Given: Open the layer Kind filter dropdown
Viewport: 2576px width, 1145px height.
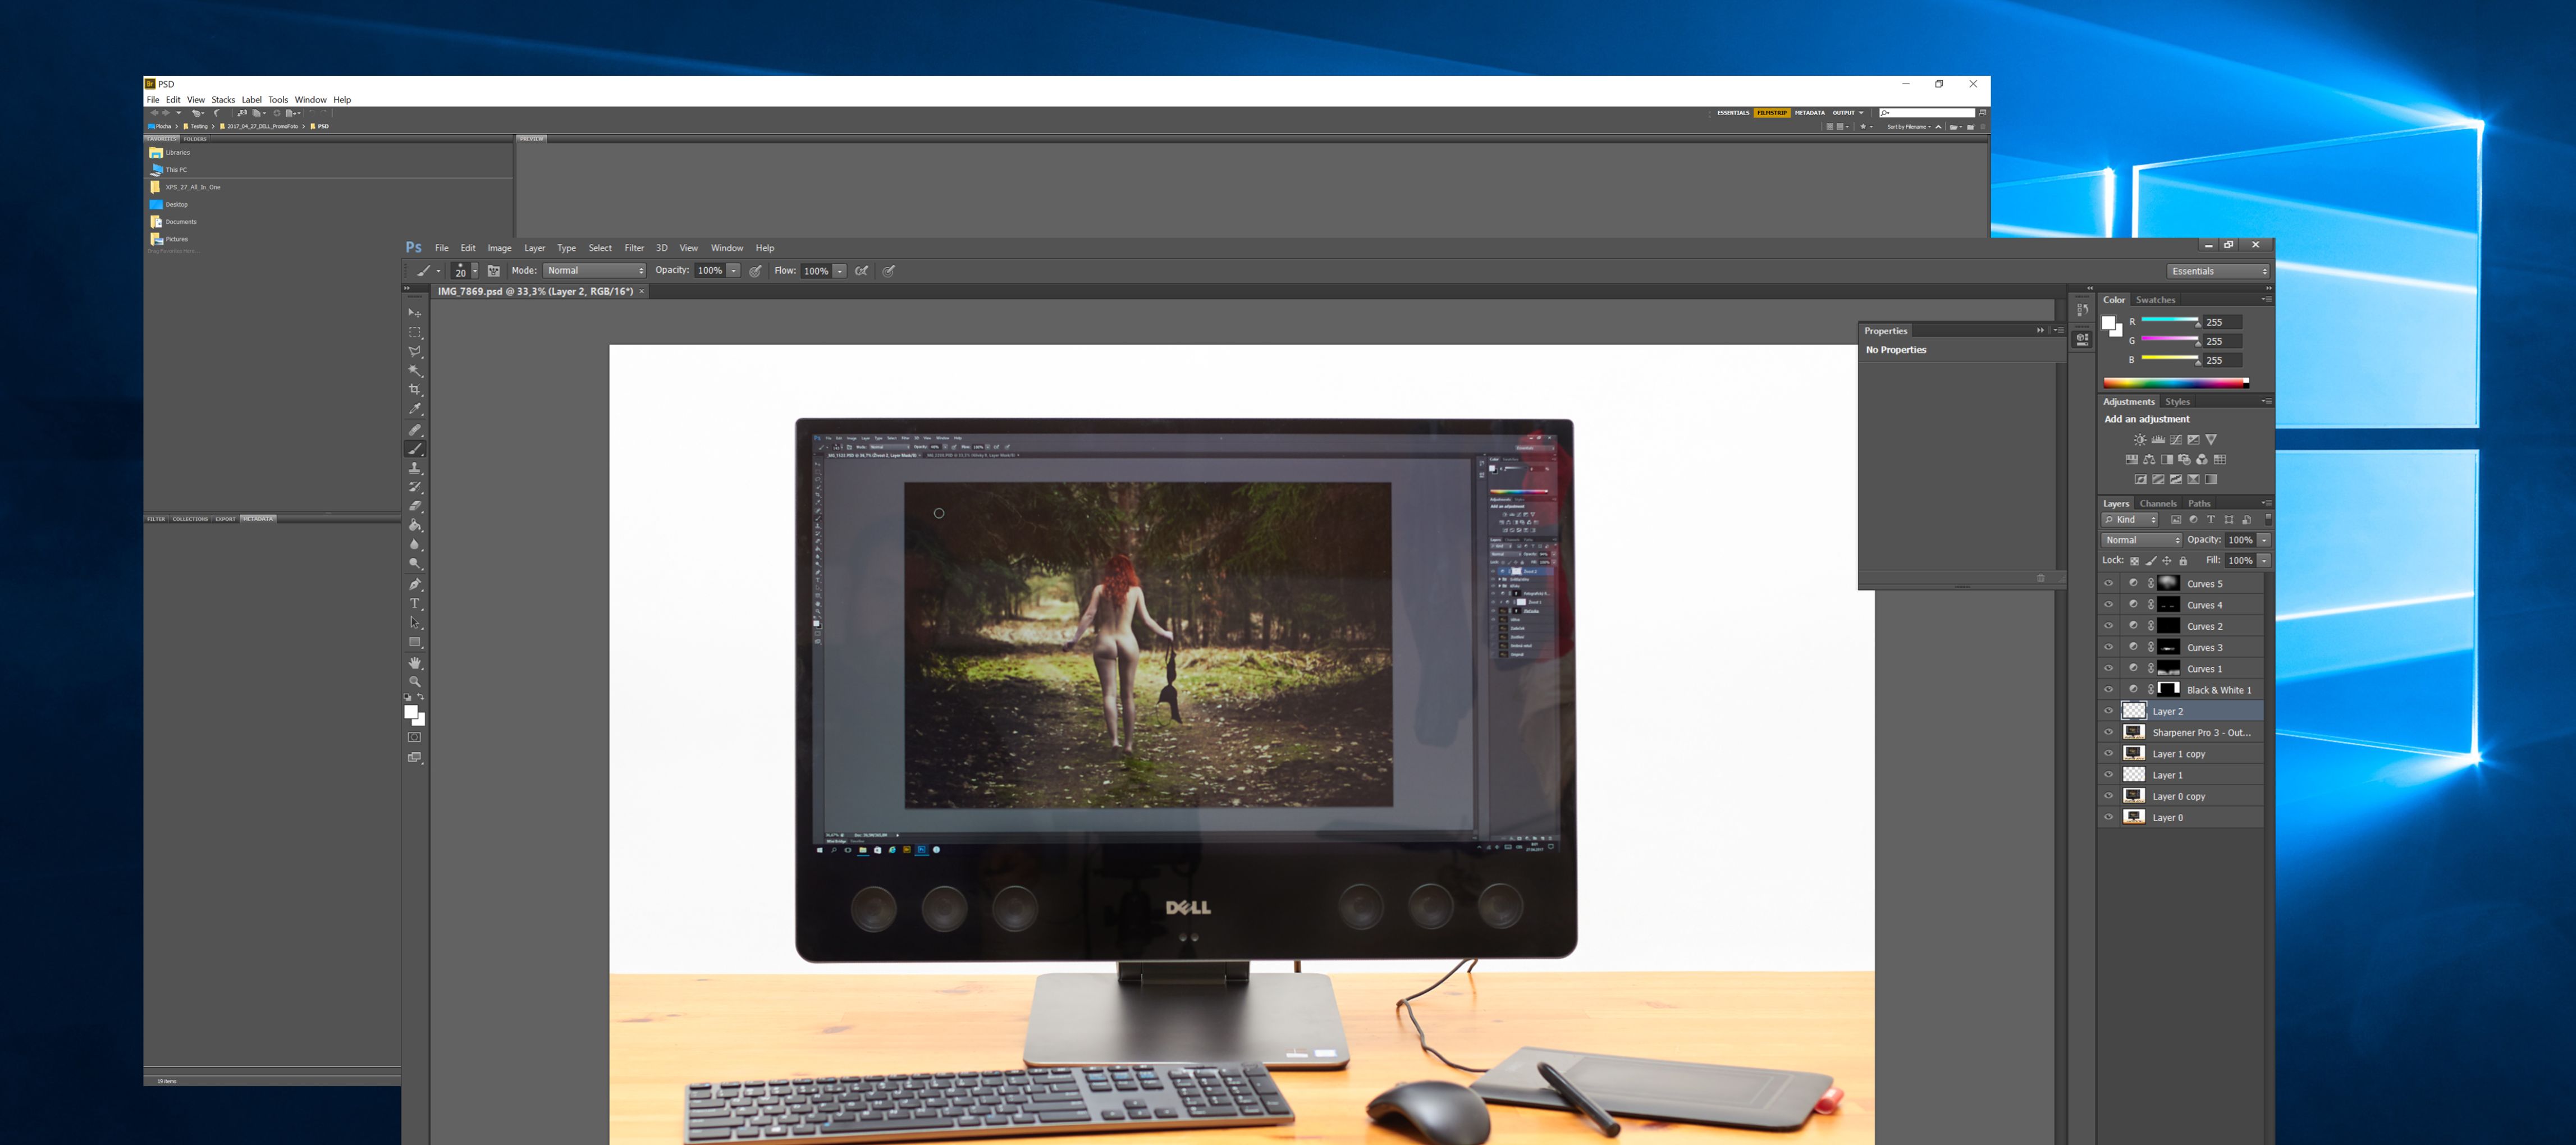Looking at the screenshot, I should point(2130,519).
